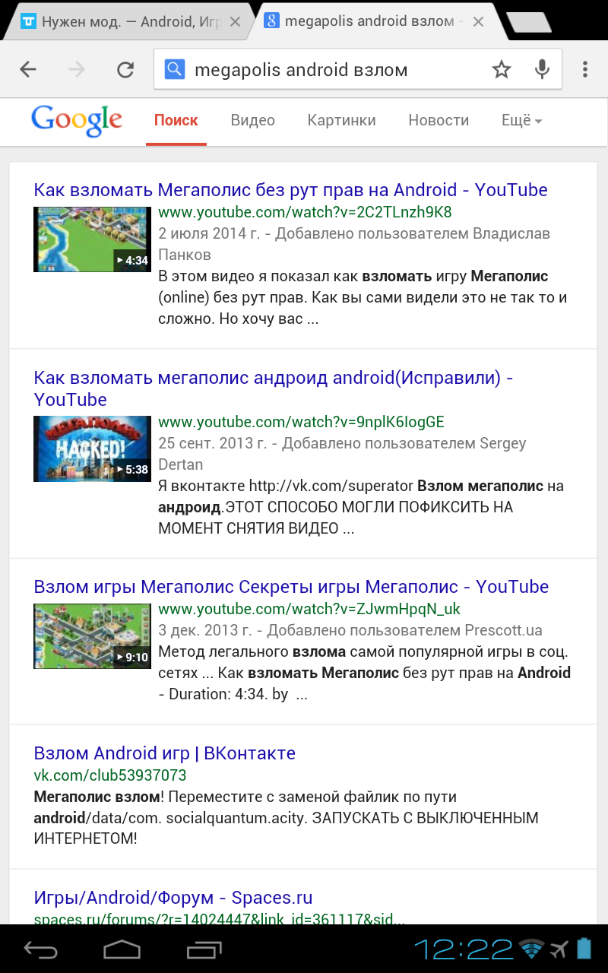The image size is (608, 973).
Task: Tap the Android home button
Action: pyautogui.click(x=122, y=949)
